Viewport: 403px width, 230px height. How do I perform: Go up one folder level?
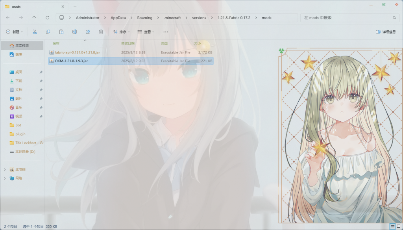click(x=34, y=18)
